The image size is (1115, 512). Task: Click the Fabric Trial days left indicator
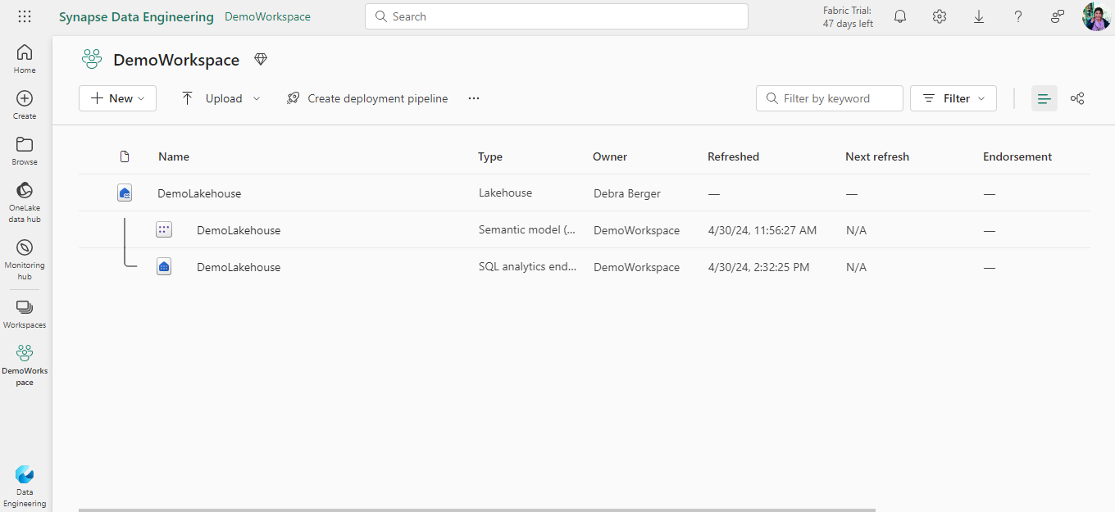[x=848, y=17]
